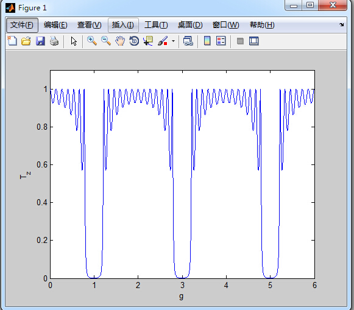The image size is (354, 310).
Task: Expand the brush color dropdown arrow
Action: [x=173, y=41]
